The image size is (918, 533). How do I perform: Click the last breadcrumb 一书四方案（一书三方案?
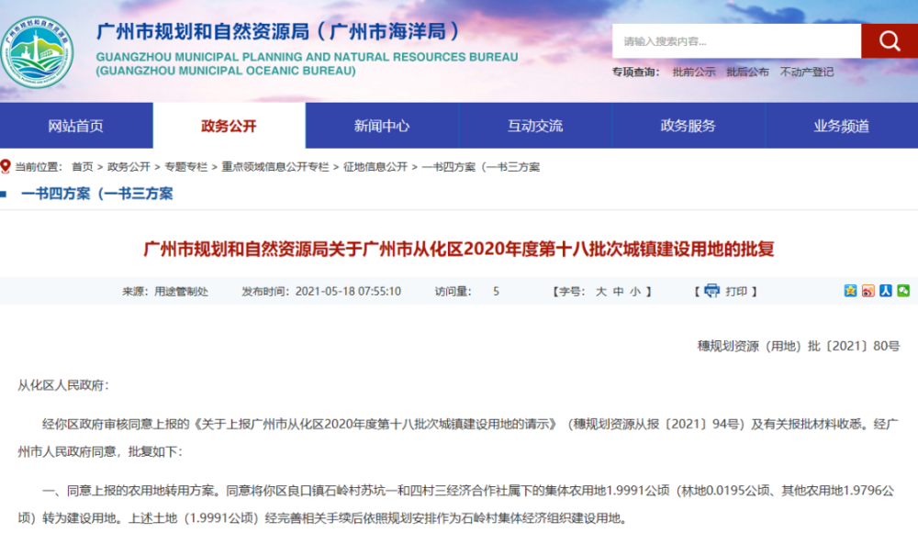pos(480,167)
